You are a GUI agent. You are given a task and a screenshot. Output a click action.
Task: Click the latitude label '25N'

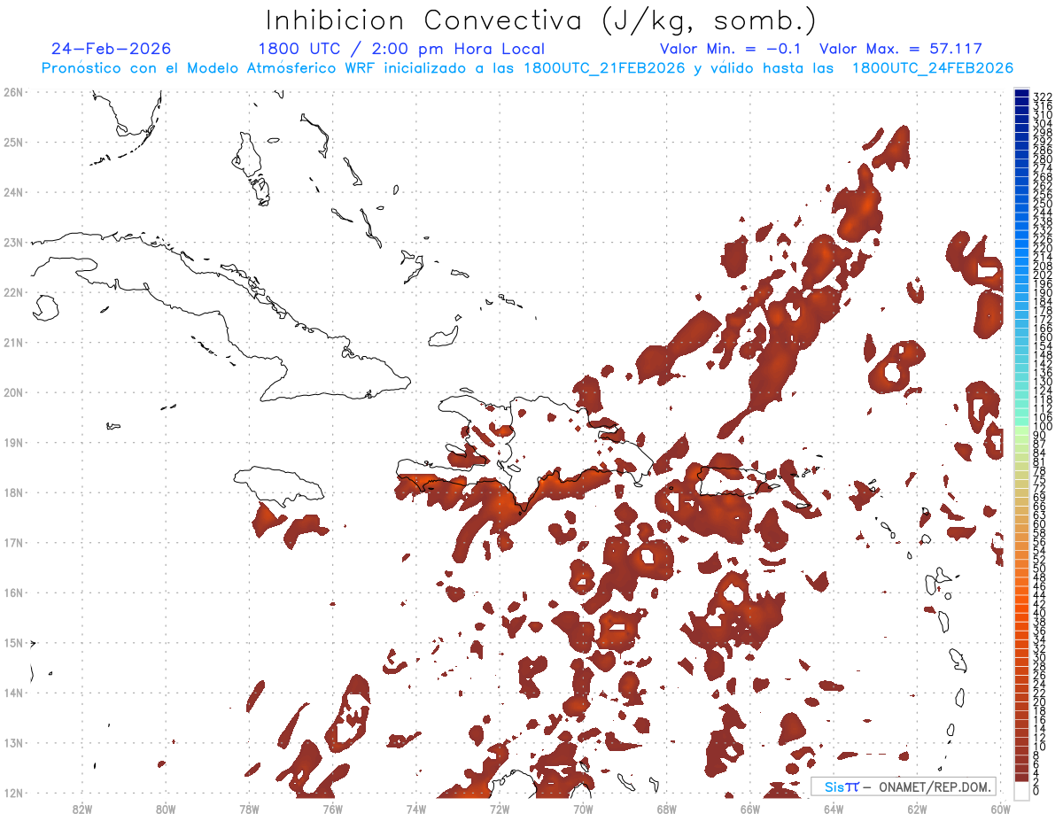pos(13,142)
